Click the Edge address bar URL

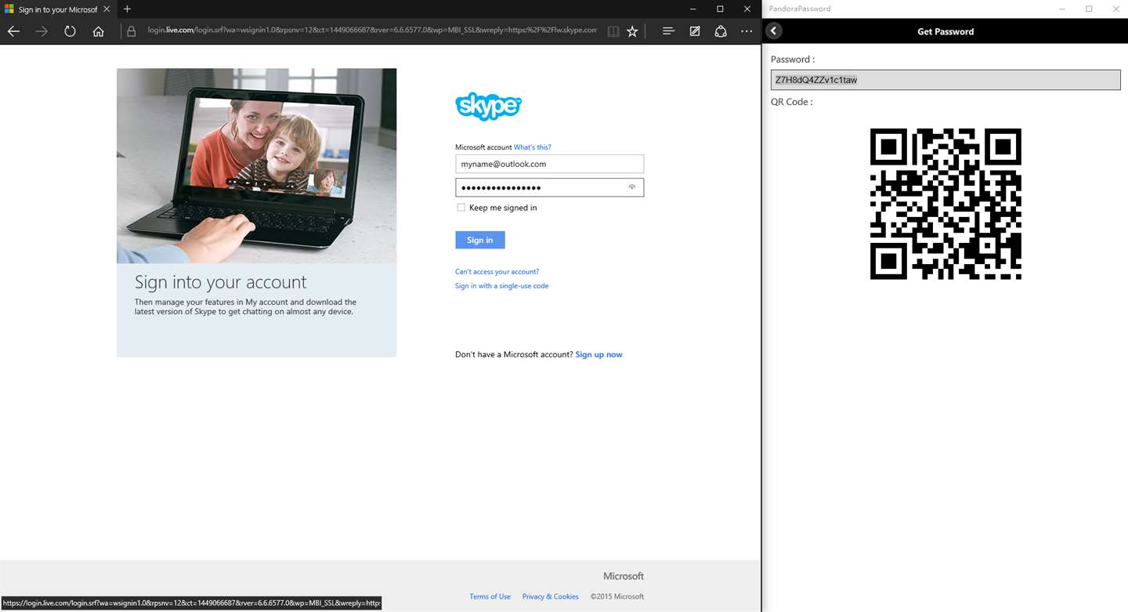372,31
